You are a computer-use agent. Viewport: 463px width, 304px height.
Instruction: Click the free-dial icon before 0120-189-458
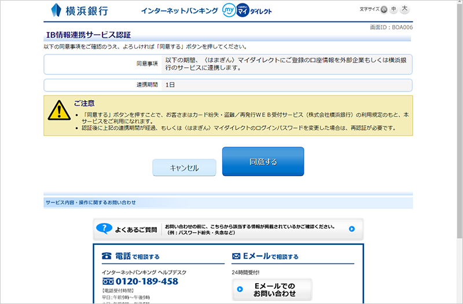pyautogui.click(x=108, y=281)
